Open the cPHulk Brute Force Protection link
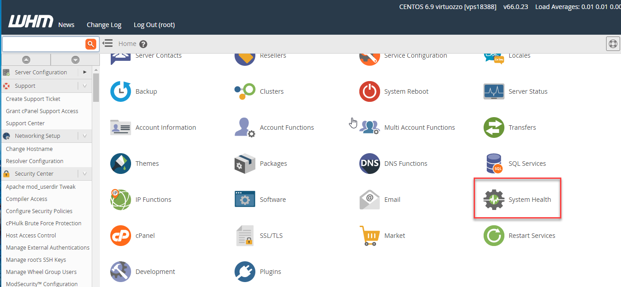This screenshot has height=287, width=621. (x=43, y=223)
